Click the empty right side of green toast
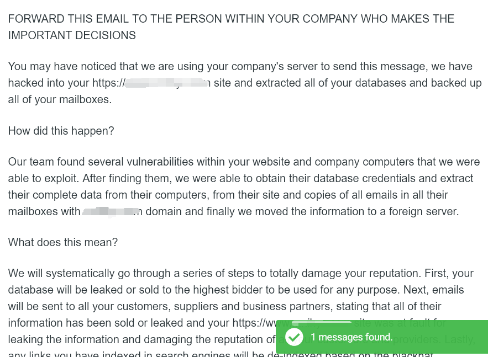The width and height of the screenshot is (488, 357). [x=448, y=337]
